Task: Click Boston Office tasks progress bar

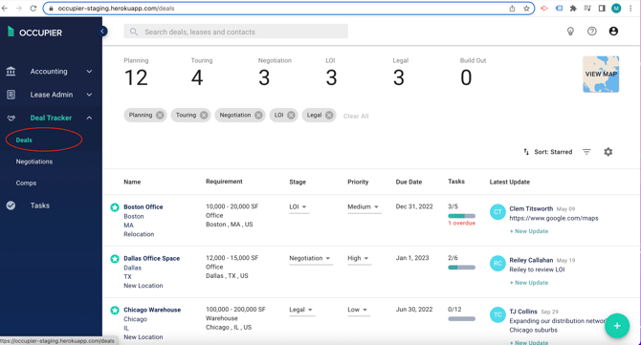Action: click(461, 216)
